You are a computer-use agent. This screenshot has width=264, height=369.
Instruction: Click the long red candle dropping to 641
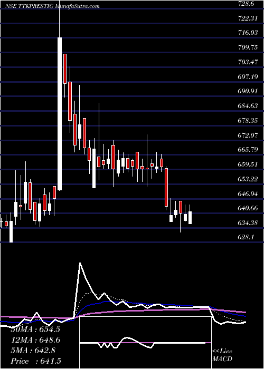(x=166, y=187)
